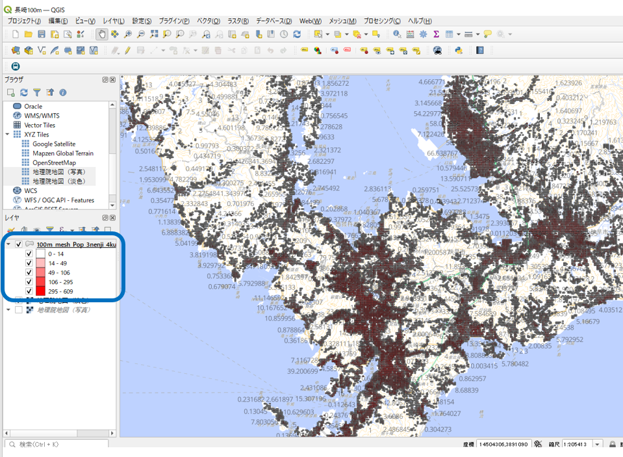This screenshot has width=623, height=457.
Task: Open the deselect features dropdown arrow
Action: pyautogui.click(x=366, y=34)
